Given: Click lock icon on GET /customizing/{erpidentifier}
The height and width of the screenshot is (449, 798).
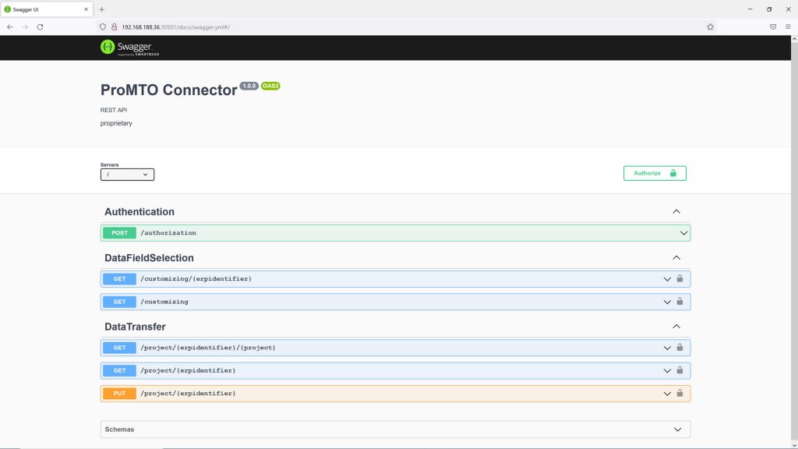Looking at the screenshot, I should click(680, 278).
